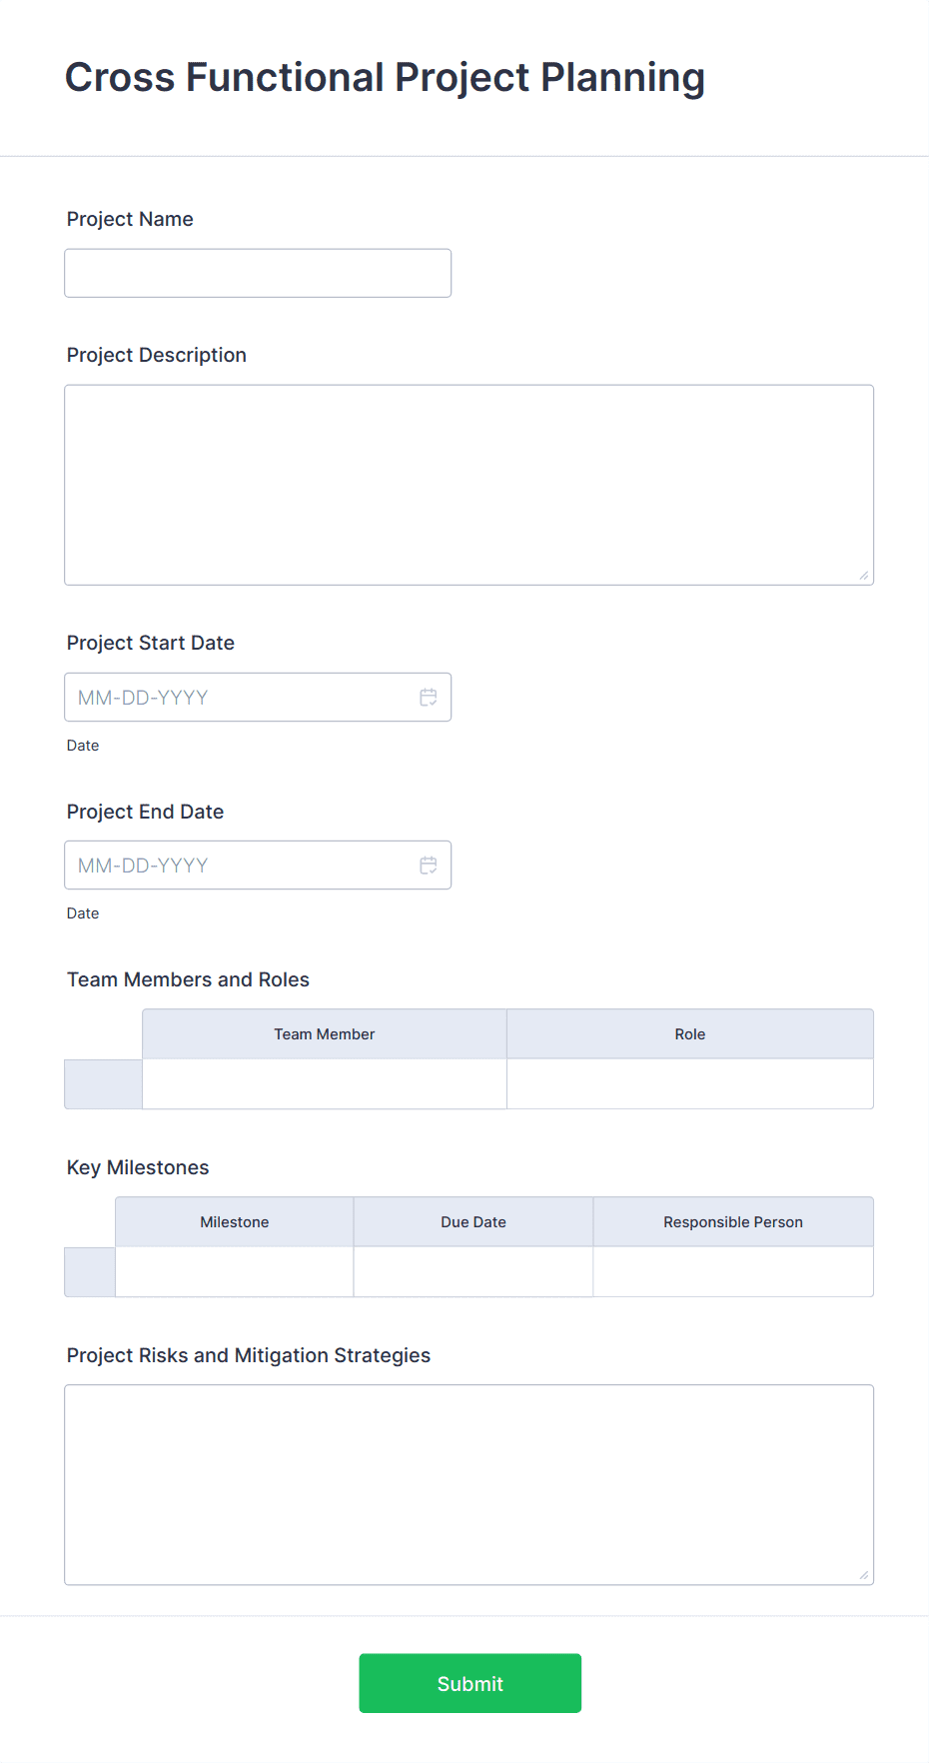This screenshot has height=1763, width=929.
Task: Click the Cross Functional Project Planning title
Action: pos(385,76)
